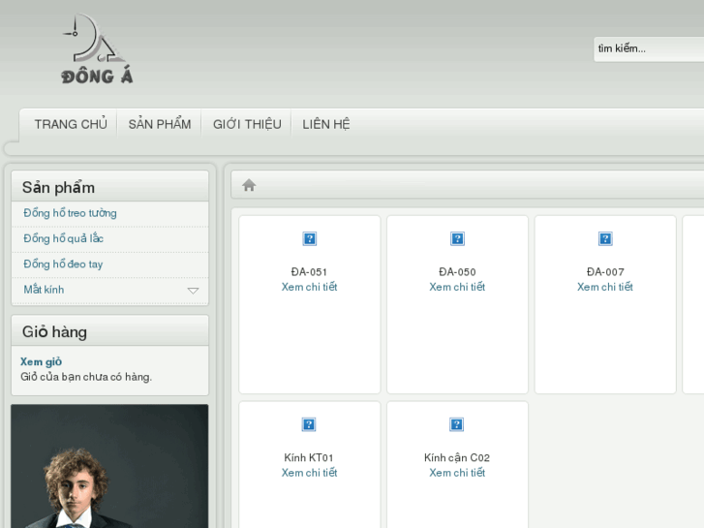Click the Sản phẩm panel heading
The height and width of the screenshot is (528, 704).
pyautogui.click(x=58, y=187)
